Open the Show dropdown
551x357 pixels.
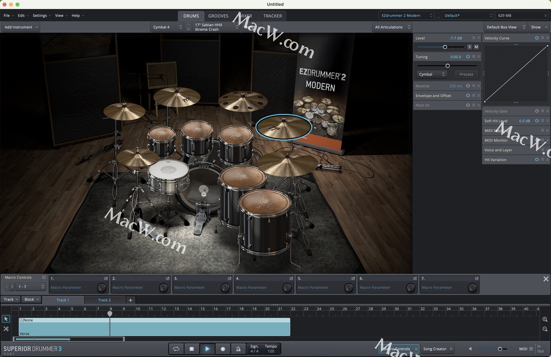539,27
